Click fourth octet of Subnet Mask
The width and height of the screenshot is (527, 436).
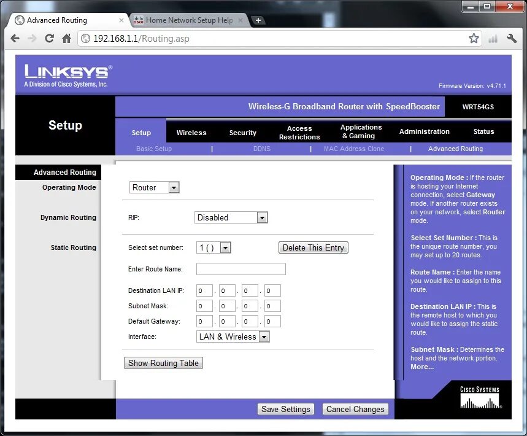pos(272,306)
